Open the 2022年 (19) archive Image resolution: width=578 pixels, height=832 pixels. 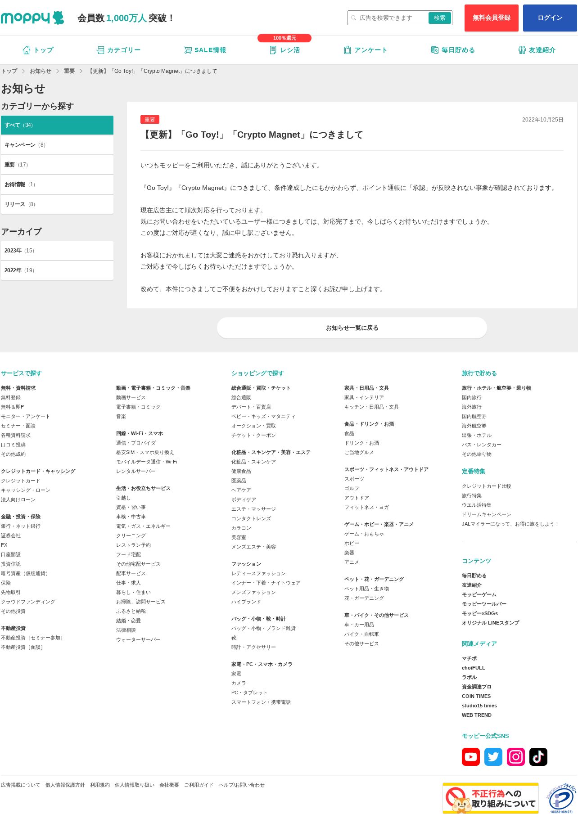57,270
